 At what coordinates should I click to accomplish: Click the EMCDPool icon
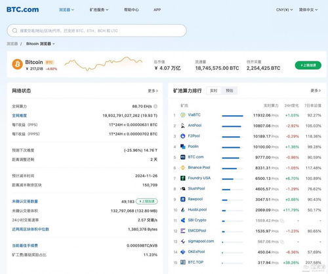point(183,231)
